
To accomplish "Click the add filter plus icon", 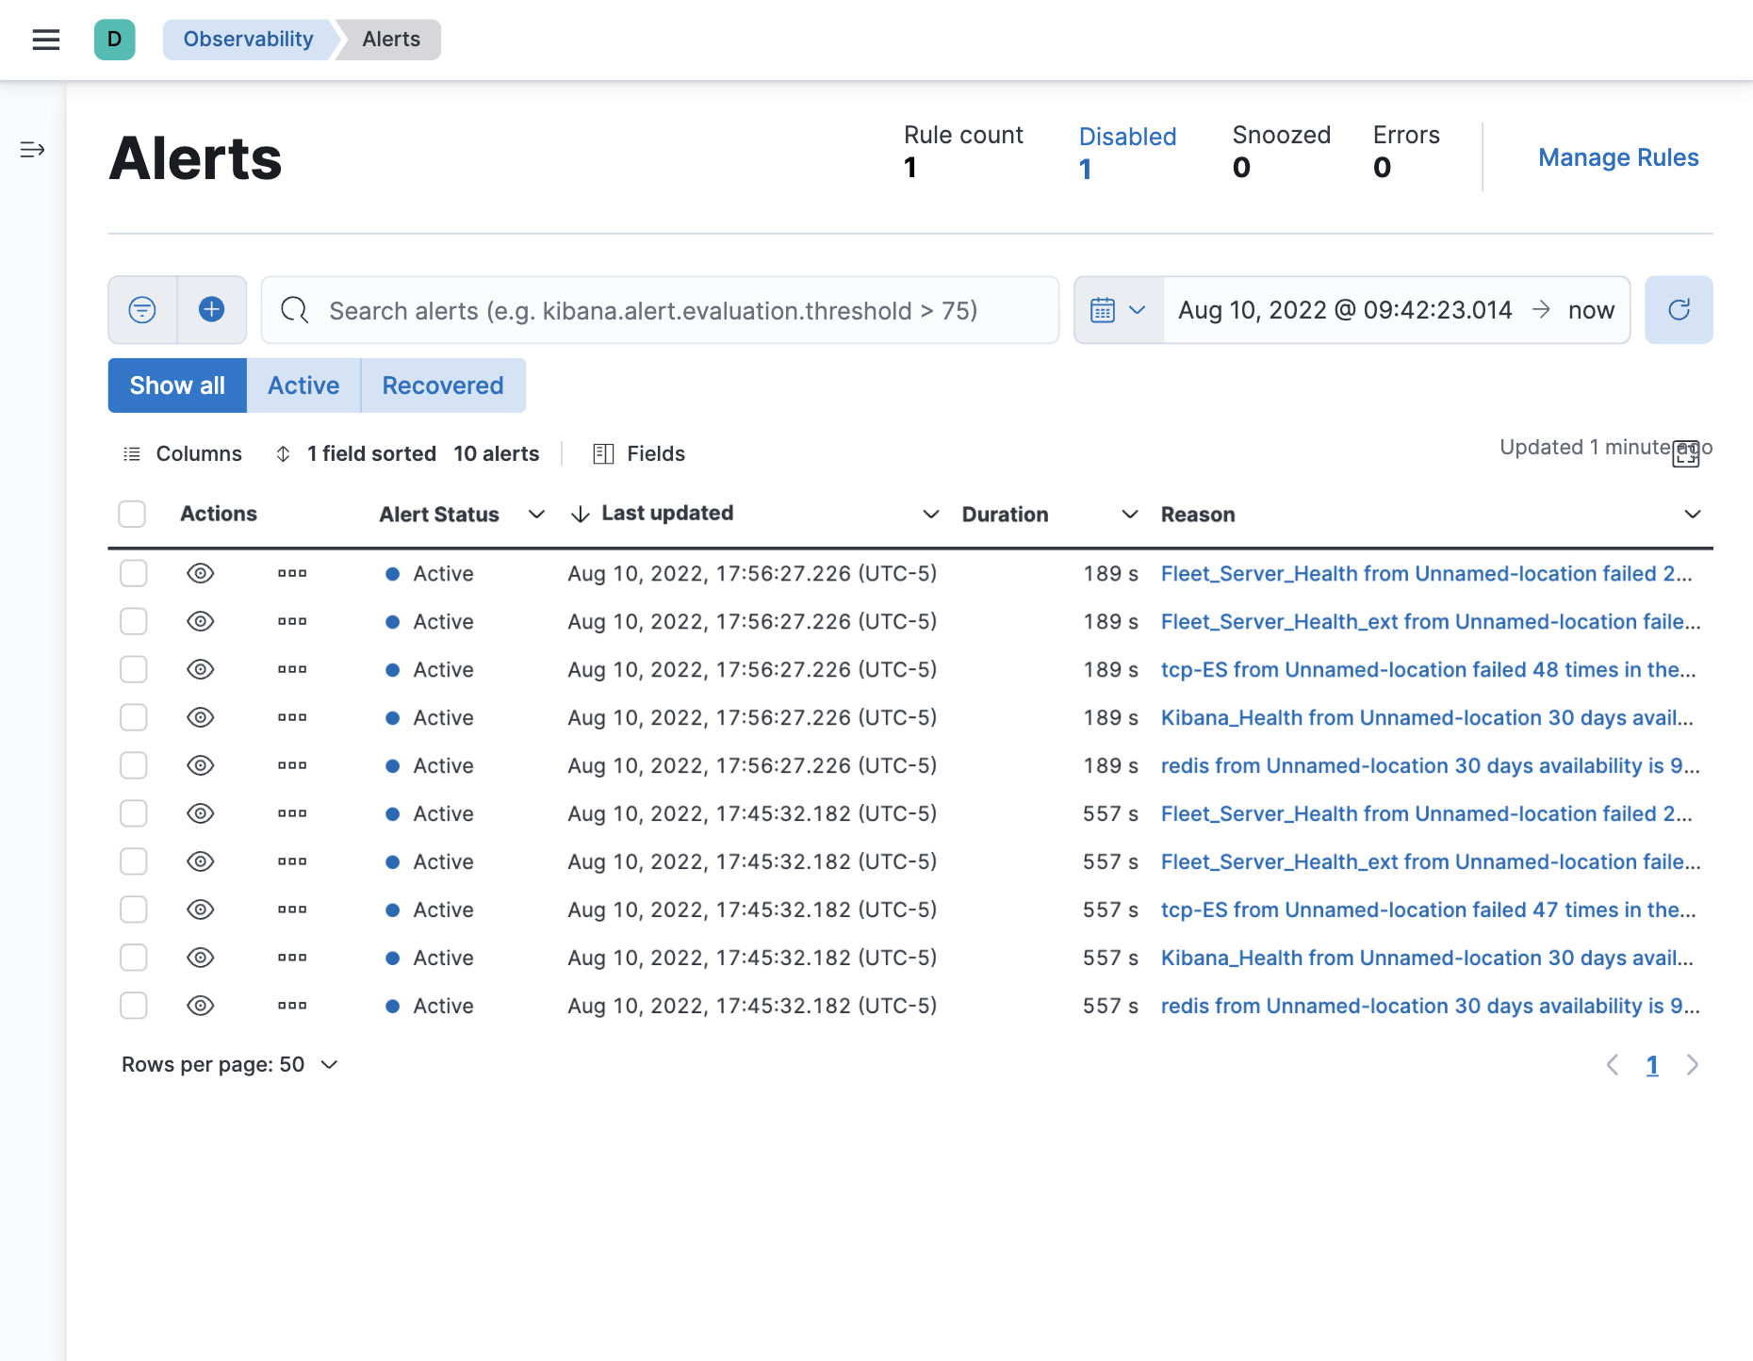I will [x=211, y=309].
